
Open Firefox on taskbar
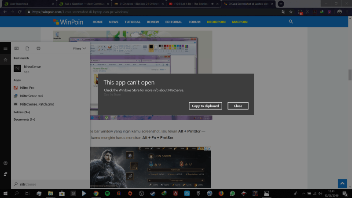pyautogui.click(x=221, y=193)
